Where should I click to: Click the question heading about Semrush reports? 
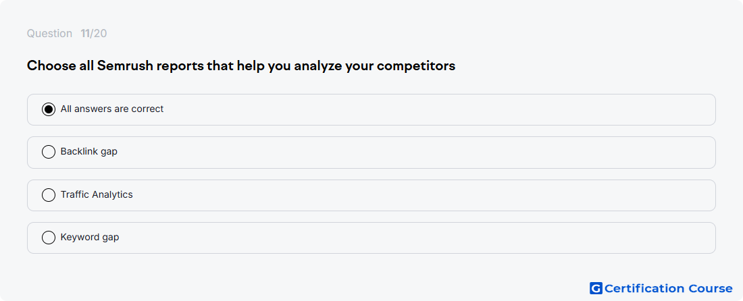pos(240,65)
